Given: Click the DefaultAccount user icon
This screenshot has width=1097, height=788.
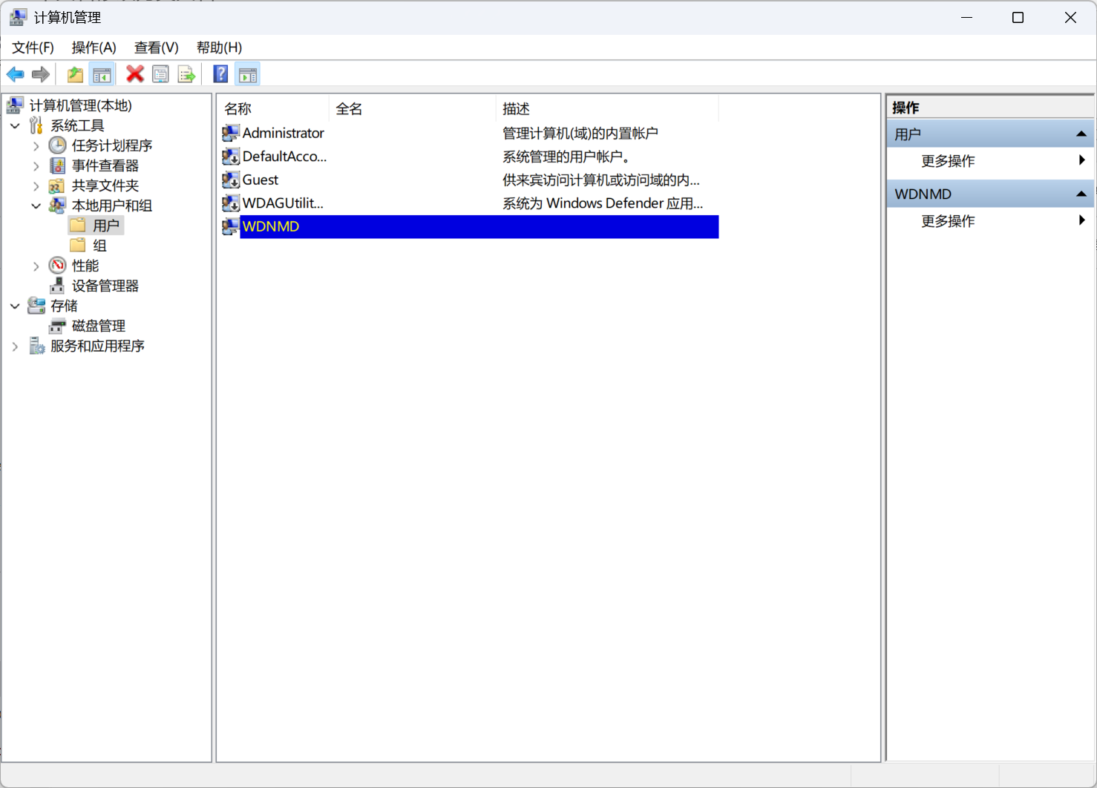Looking at the screenshot, I should point(231,157).
